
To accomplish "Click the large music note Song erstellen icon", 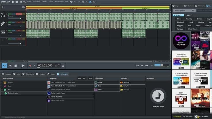I will [x=158, y=96].
